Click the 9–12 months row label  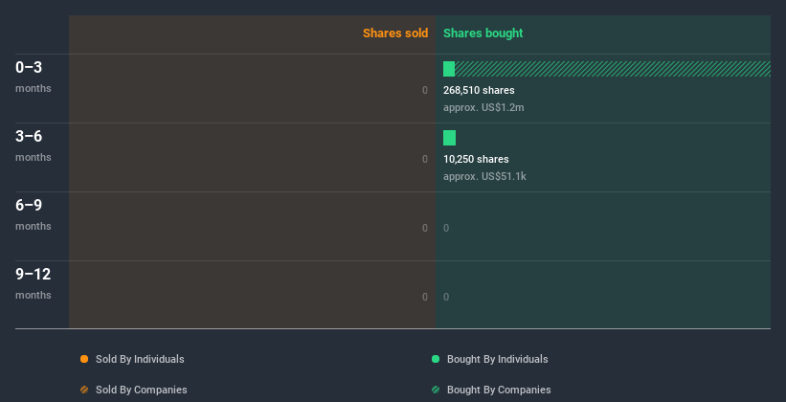click(x=34, y=283)
